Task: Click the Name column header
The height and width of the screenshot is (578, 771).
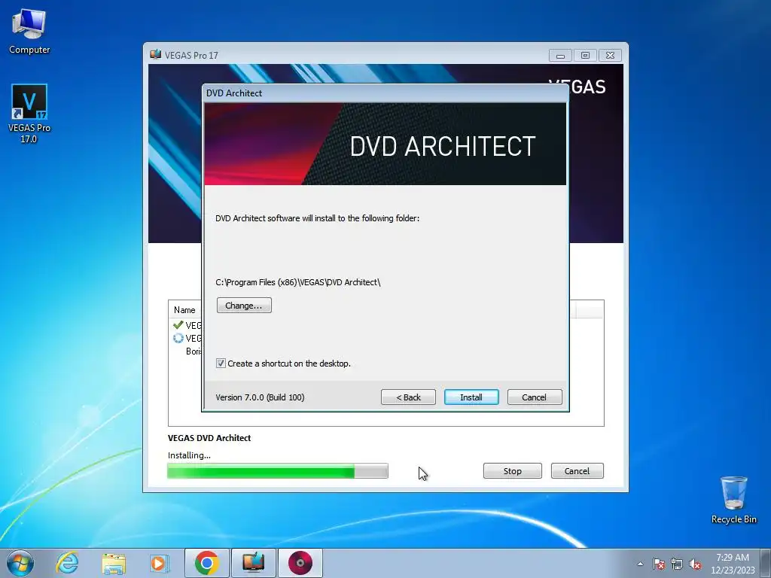Action: point(186,309)
